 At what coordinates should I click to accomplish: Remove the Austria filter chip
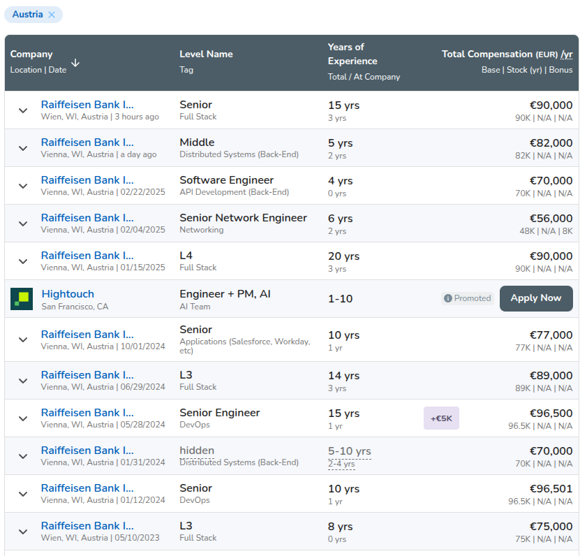52,15
